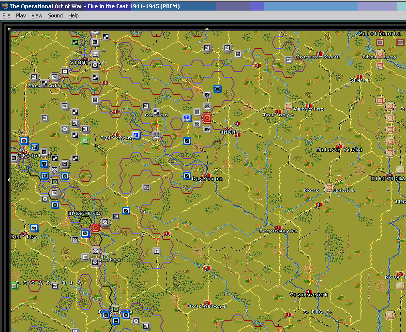The image size is (406, 332).
Task: Click the Vatutino city label
Action: (x=309, y=109)
